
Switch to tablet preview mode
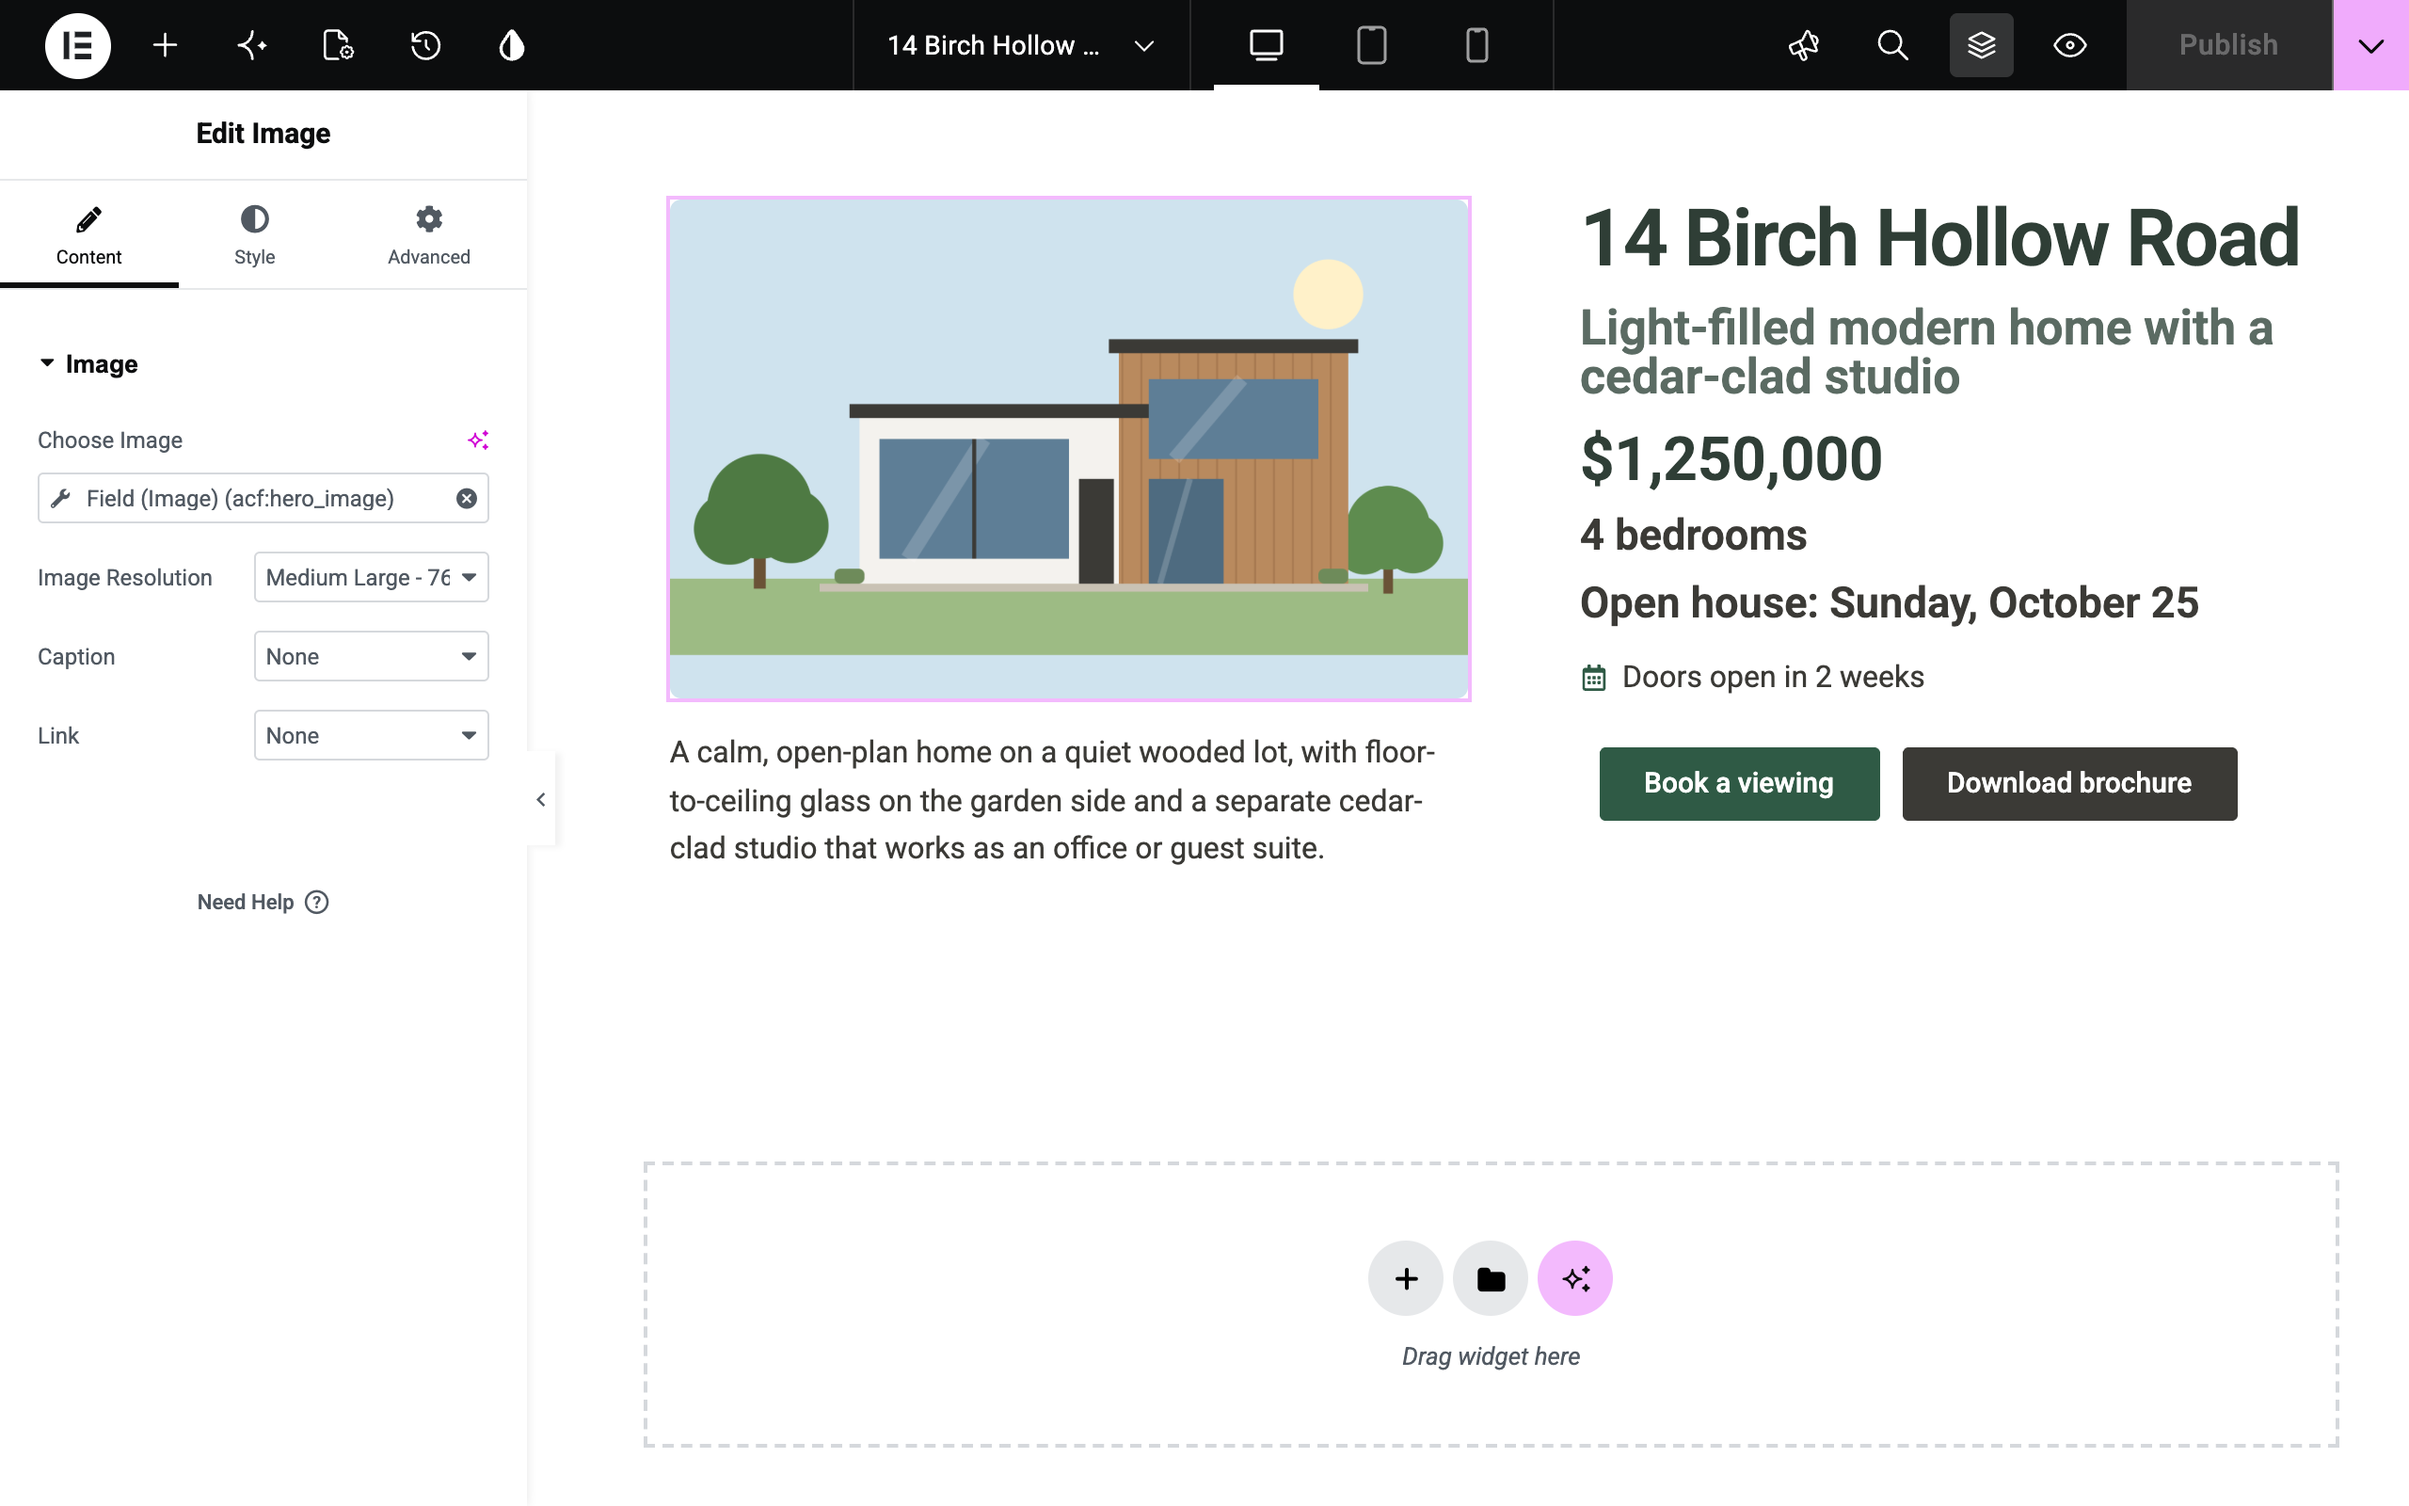tap(1372, 45)
